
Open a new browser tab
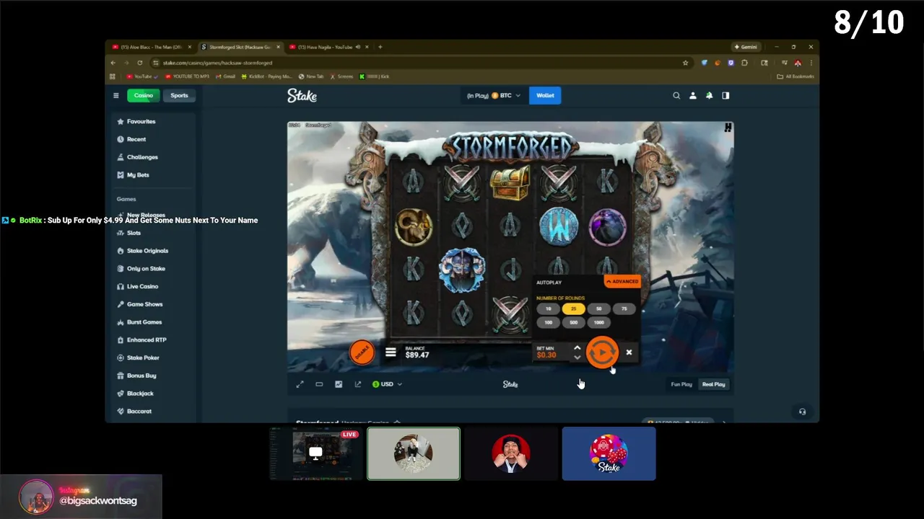coord(380,47)
